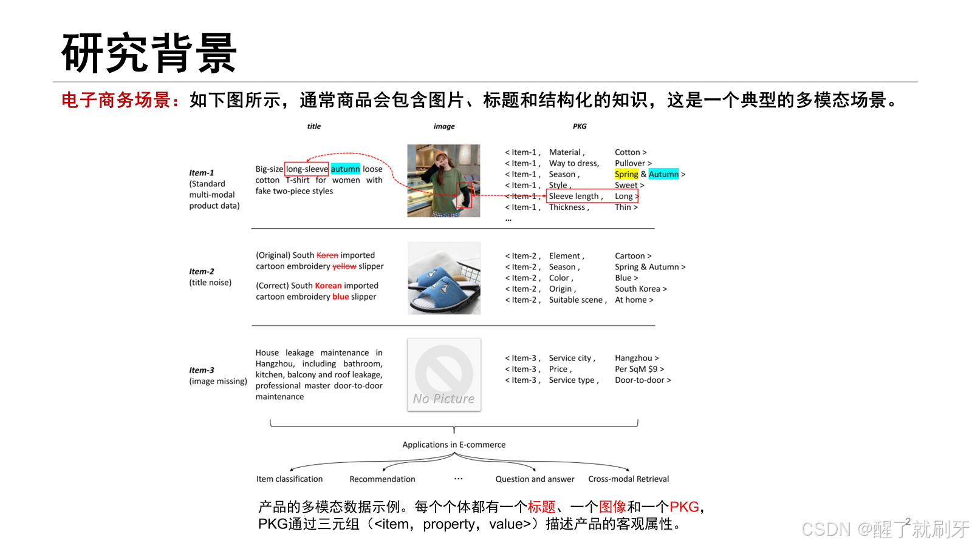Click the yellow highlighted 'Spring' value

tap(626, 174)
